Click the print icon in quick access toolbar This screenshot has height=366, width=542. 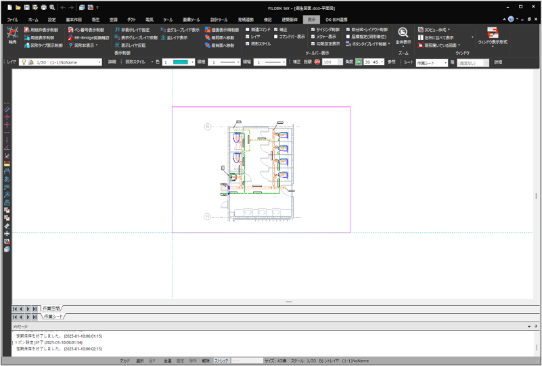click(x=43, y=7)
